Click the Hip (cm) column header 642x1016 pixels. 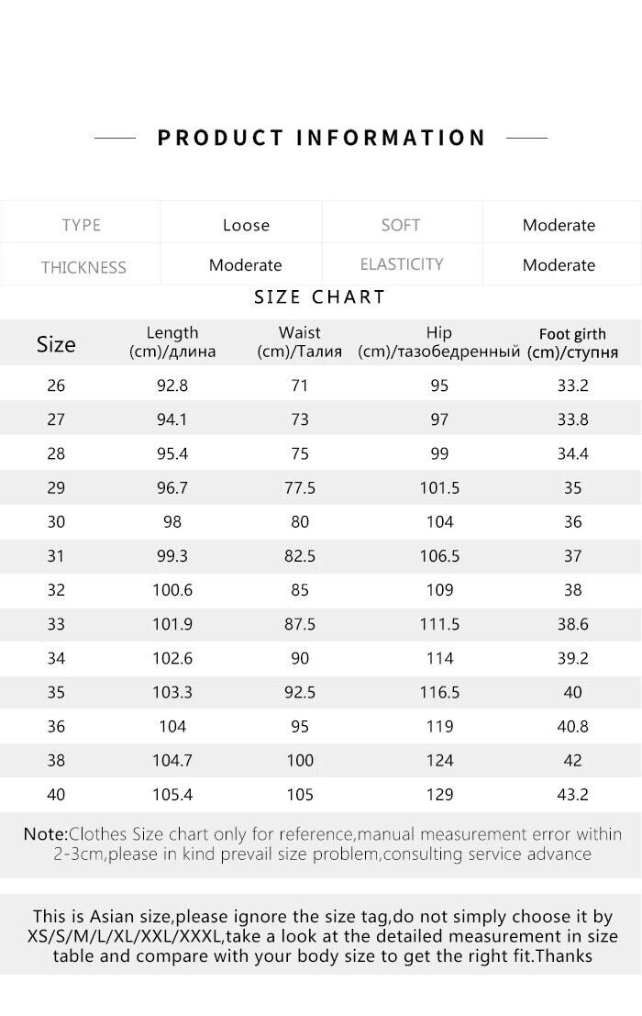[x=439, y=341]
